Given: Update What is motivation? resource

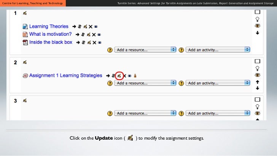Looking at the screenshot, I should [89, 35].
